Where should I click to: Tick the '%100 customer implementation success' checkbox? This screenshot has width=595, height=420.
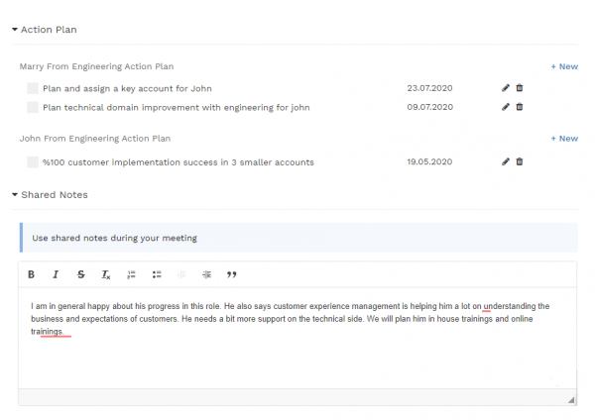(x=33, y=161)
